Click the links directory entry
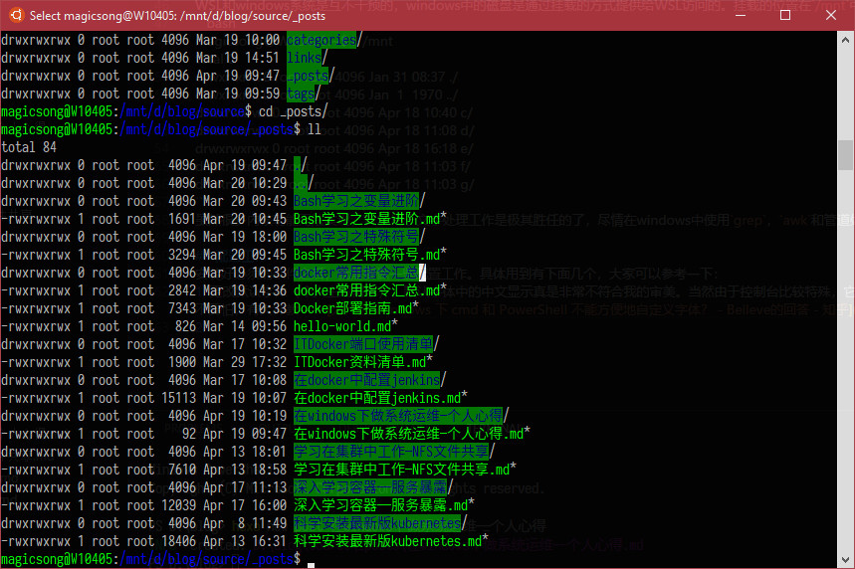The image size is (855, 569). [305, 59]
